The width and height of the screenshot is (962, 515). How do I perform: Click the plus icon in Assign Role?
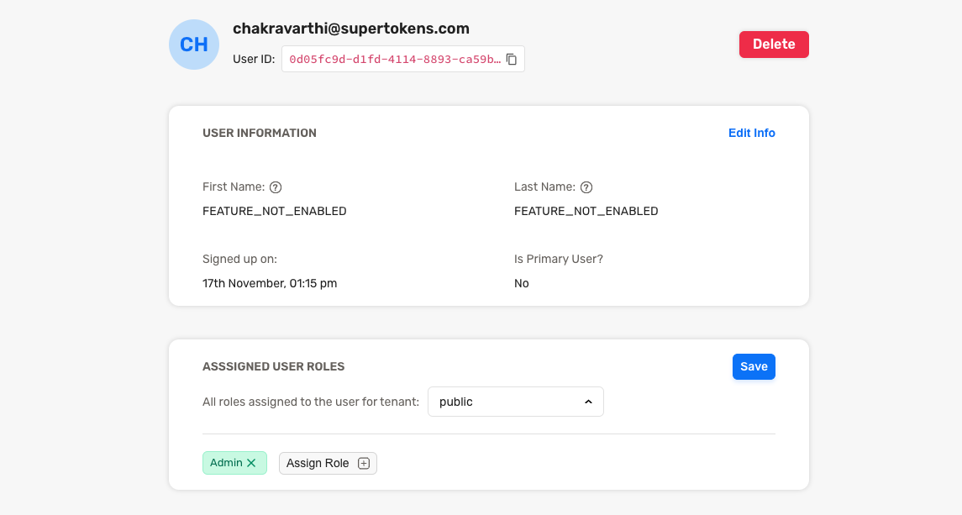click(364, 464)
